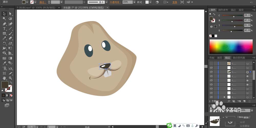The width and height of the screenshot is (256, 128).
Task: Select the Perspective Grid tool
Action: click(10, 53)
